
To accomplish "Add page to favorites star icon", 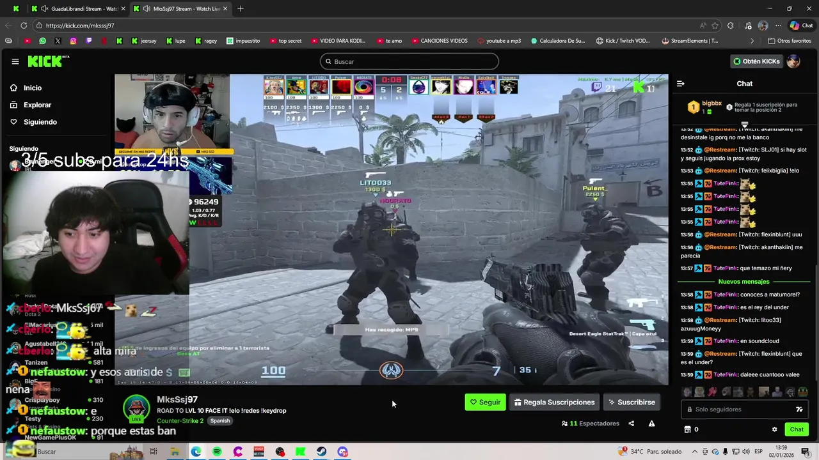I will pyautogui.click(x=715, y=26).
